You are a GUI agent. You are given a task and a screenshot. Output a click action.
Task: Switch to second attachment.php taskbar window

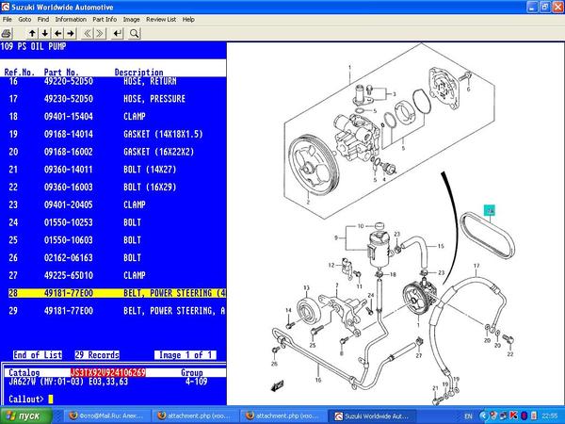(x=283, y=416)
